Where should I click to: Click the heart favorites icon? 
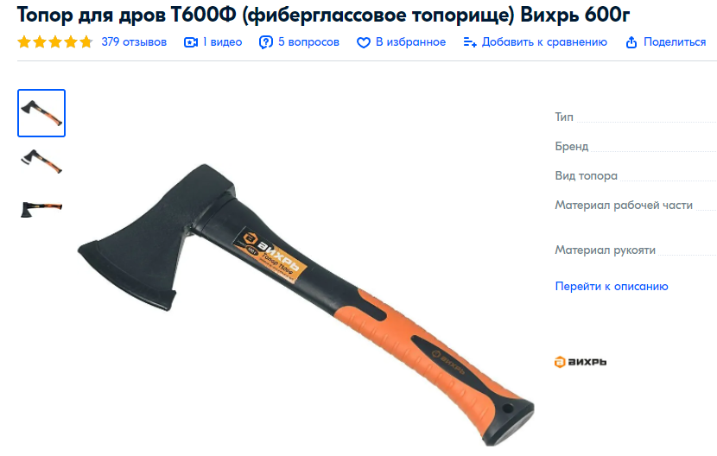click(x=364, y=42)
